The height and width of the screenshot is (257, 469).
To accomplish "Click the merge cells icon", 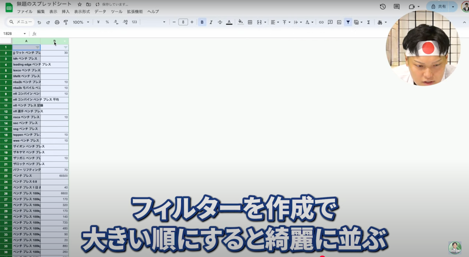I will pos(259,22).
